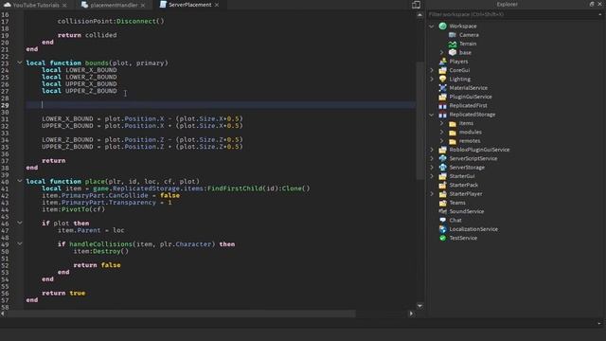Click the TestService checkmark icon

tap(442, 238)
